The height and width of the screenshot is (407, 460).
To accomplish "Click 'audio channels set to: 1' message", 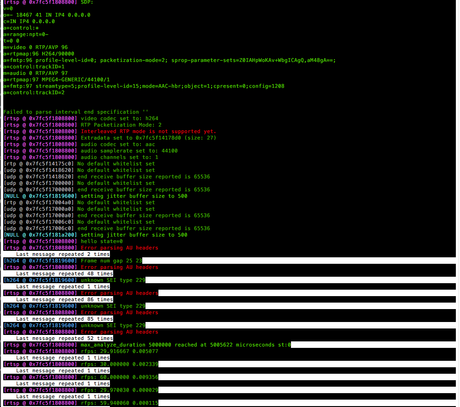I will [x=120, y=157].
